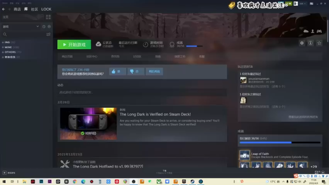Open Premiere Pro from the taskbar
This screenshot has width=329, height=185.
[x=49, y=181]
